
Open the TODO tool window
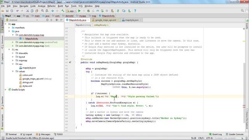58,134
